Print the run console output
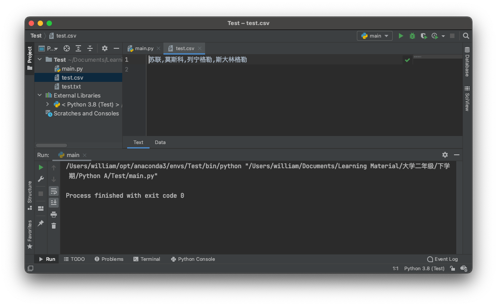This screenshot has width=497, height=306. click(x=54, y=214)
